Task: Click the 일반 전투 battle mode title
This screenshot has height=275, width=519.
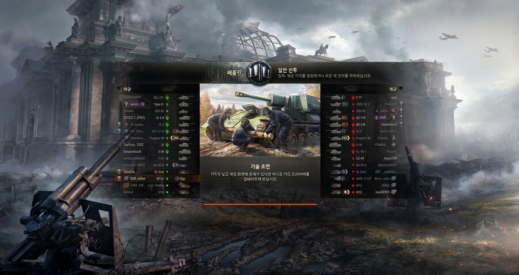Action: click(287, 70)
